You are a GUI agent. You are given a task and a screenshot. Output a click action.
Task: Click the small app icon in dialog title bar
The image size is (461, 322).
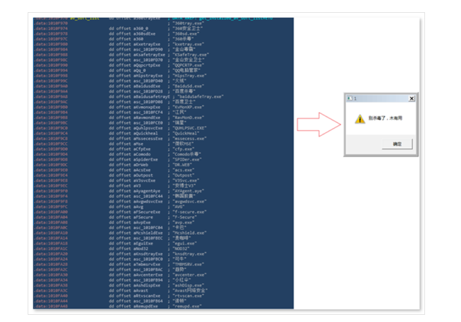pyautogui.click(x=349, y=98)
